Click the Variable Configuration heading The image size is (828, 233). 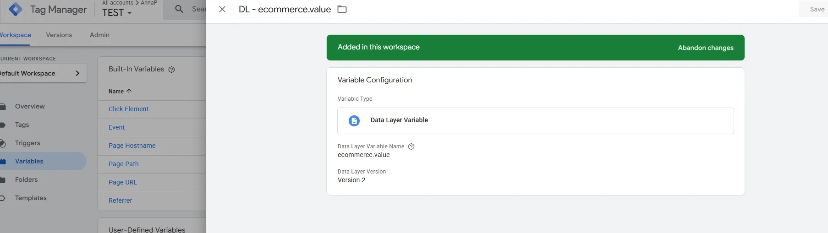pyautogui.click(x=375, y=80)
